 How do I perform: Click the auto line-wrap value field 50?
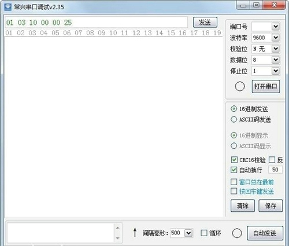tap(275, 170)
